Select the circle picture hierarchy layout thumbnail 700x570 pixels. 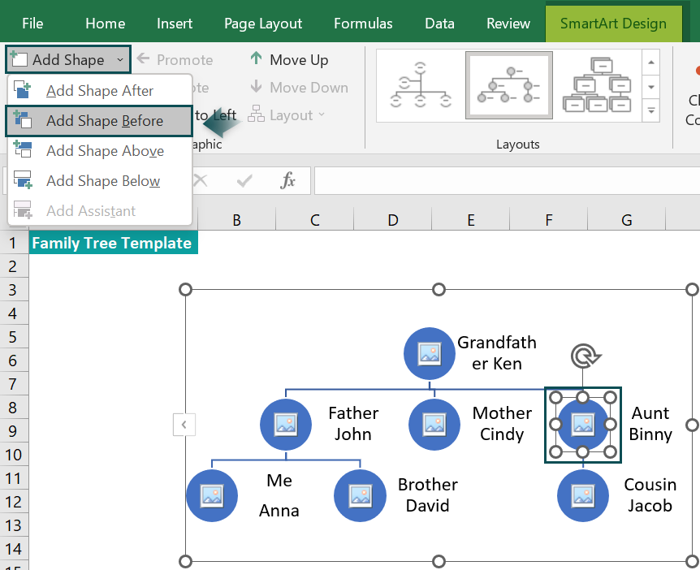(x=509, y=84)
